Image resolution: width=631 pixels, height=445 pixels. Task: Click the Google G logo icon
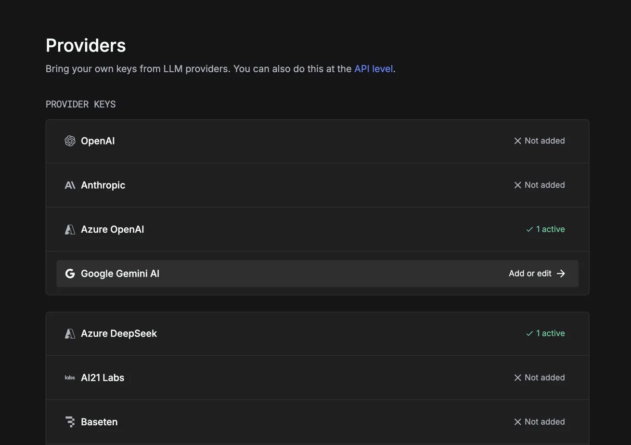click(x=70, y=274)
